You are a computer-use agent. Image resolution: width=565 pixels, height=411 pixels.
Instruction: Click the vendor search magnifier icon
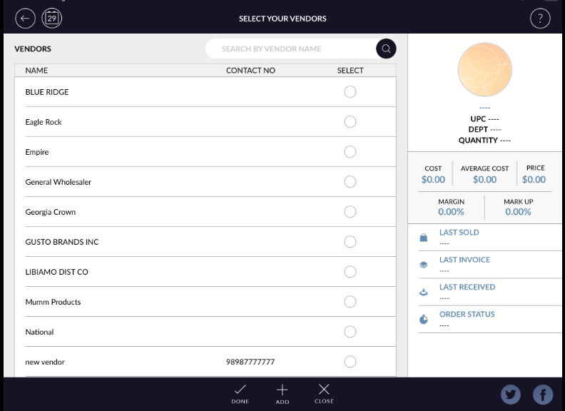tap(386, 49)
